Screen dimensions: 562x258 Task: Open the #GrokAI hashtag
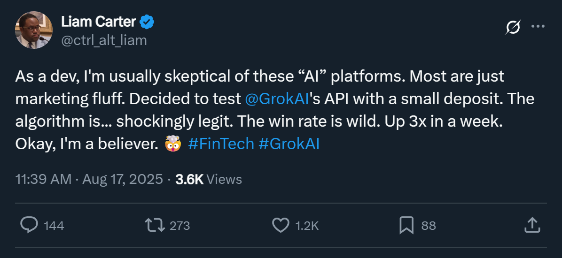tap(289, 144)
